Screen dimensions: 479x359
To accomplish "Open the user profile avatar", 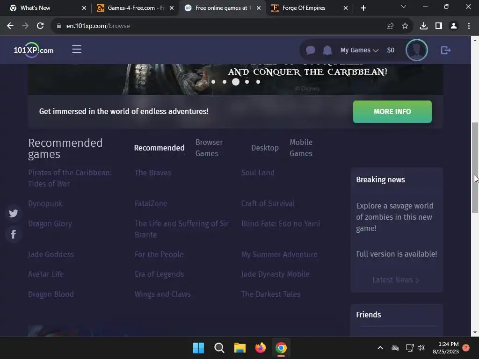I will (x=417, y=50).
